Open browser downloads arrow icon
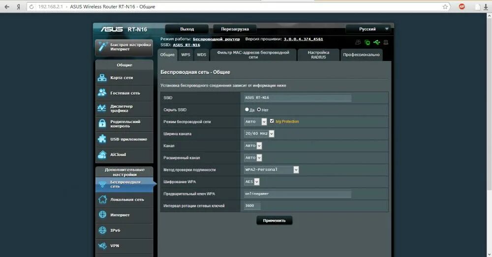 click(x=486, y=7)
